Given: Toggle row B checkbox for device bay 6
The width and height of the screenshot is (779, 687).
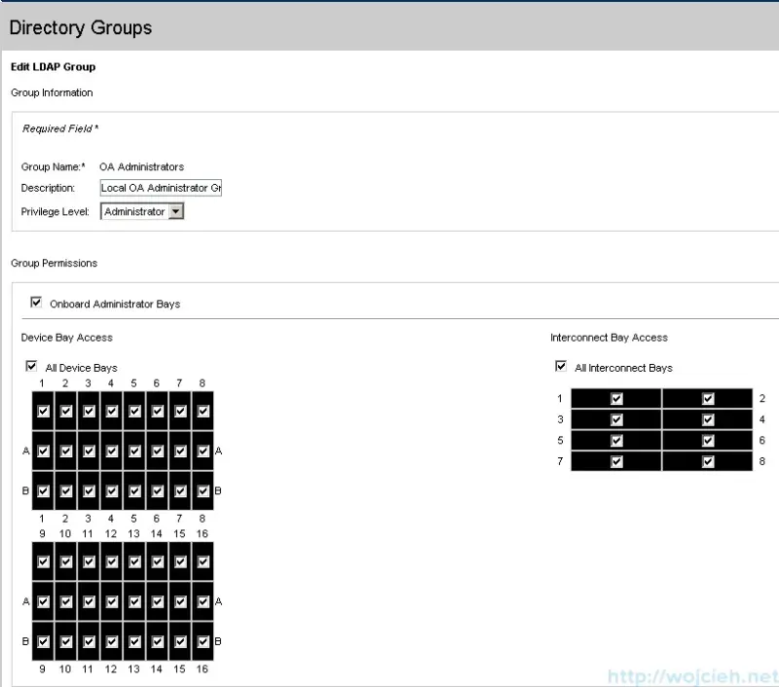Looking at the screenshot, I should tap(157, 490).
